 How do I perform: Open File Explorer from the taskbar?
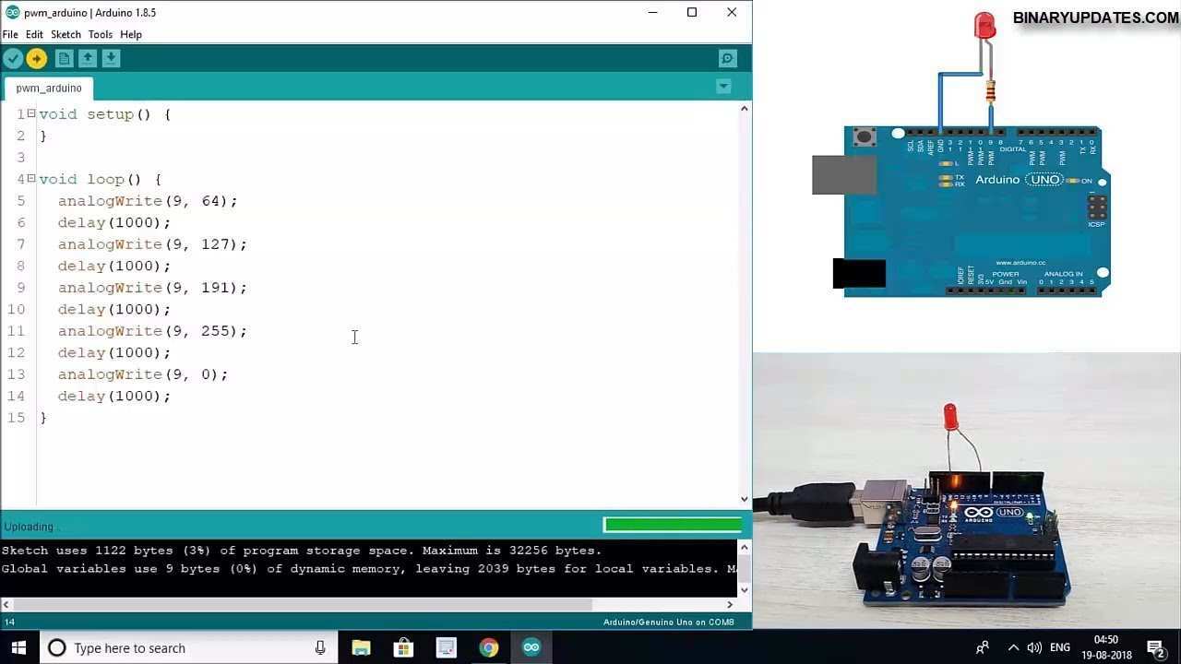coord(361,648)
